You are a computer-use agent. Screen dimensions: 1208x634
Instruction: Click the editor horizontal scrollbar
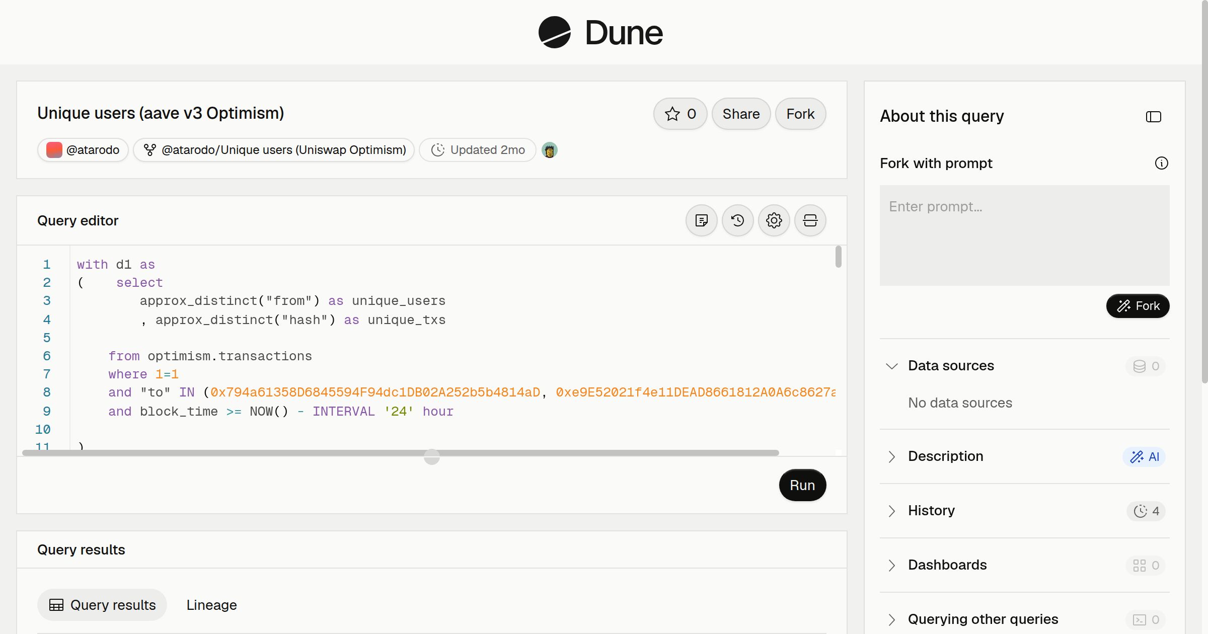pos(400,453)
